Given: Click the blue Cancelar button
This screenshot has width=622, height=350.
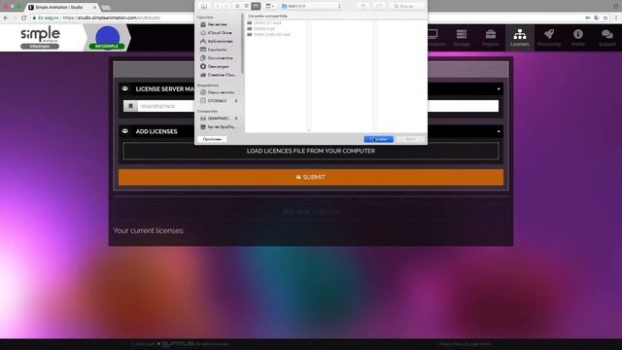Looking at the screenshot, I should point(378,139).
